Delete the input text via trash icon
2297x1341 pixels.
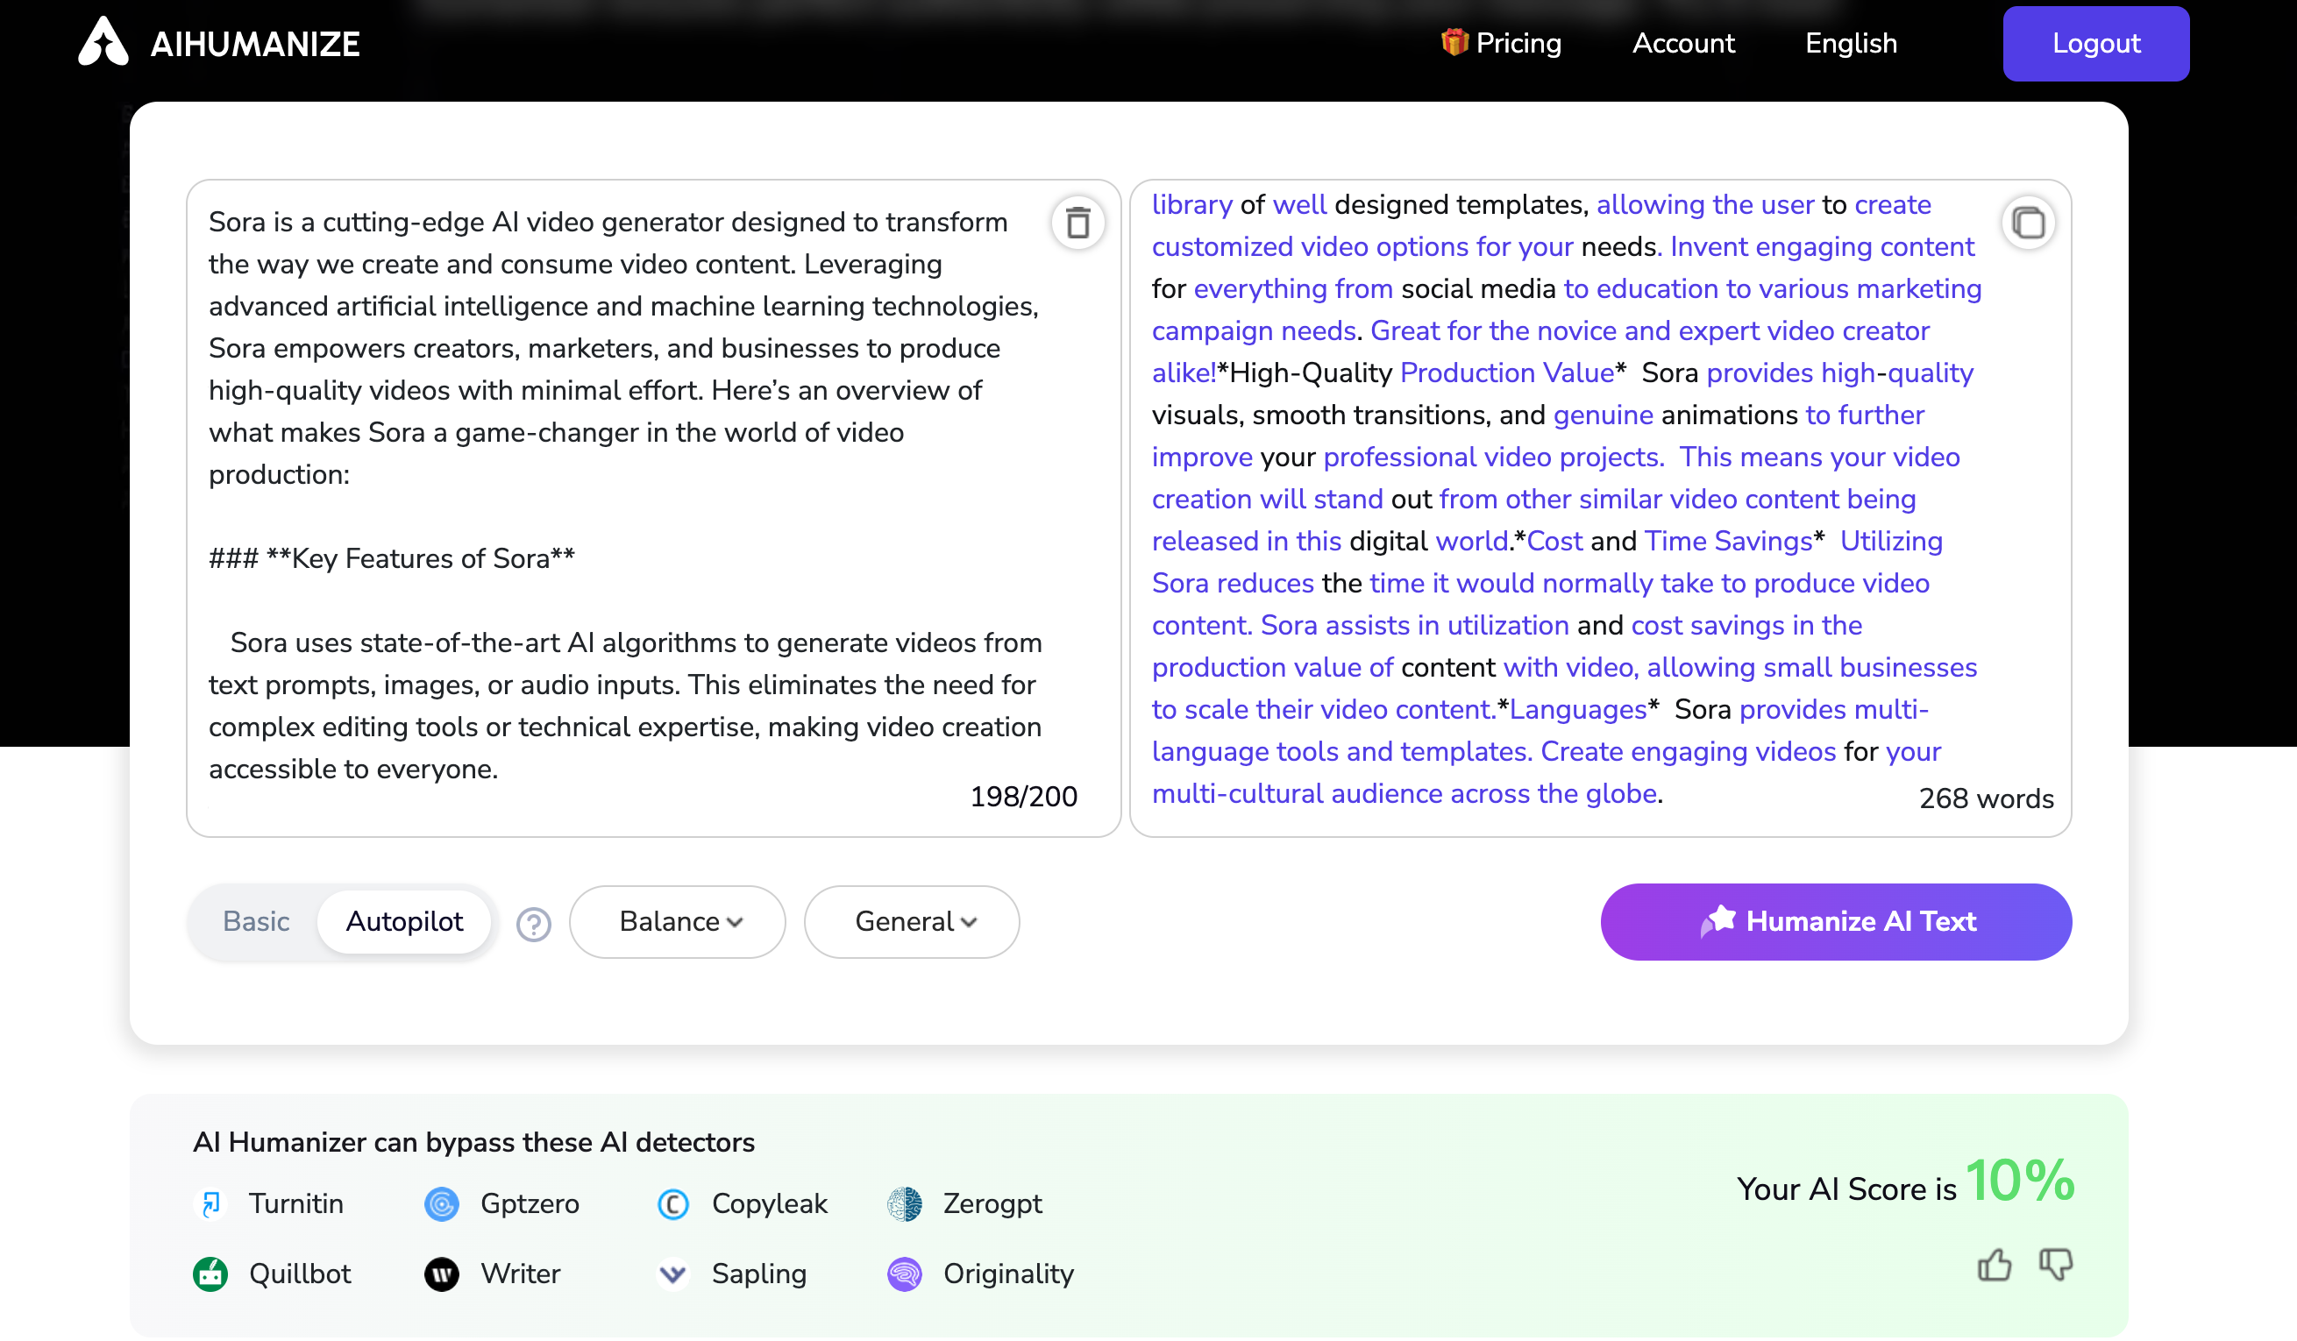1079,223
